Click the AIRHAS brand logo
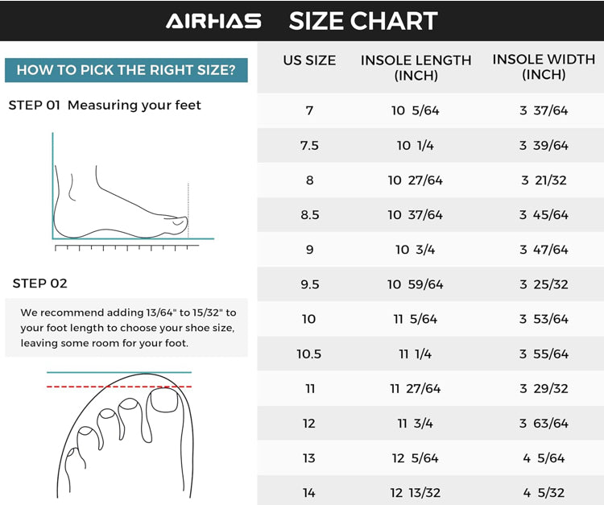 point(213,21)
